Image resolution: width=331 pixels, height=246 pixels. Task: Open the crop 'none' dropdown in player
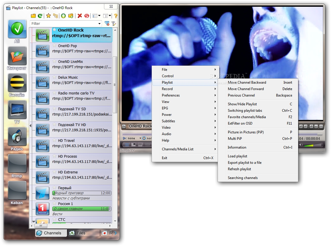pos(140,138)
